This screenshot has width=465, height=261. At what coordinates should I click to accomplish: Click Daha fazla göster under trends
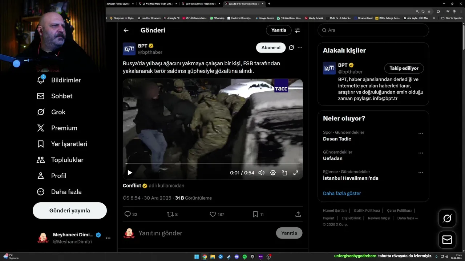click(x=342, y=193)
